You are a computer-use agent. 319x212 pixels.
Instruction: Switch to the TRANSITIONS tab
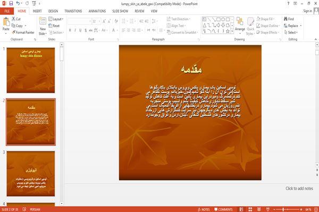point(73,11)
